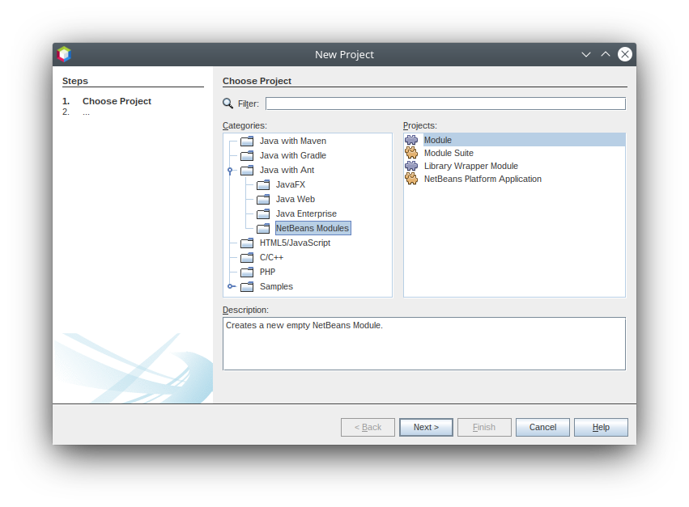
Task: Click the NetBeans logo in title bar
Action: point(64,54)
